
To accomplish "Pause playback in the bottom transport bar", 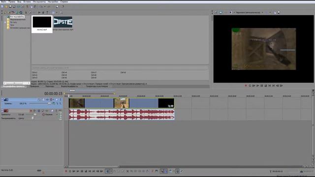I will [82, 171].
